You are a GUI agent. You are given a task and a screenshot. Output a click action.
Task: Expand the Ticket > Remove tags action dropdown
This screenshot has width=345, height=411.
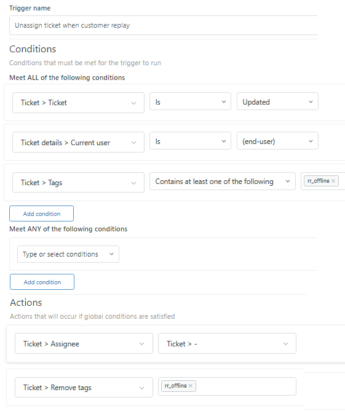84,388
